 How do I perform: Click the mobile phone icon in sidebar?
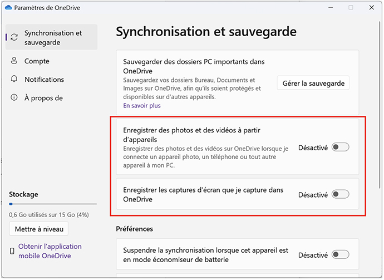tap(12, 252)
